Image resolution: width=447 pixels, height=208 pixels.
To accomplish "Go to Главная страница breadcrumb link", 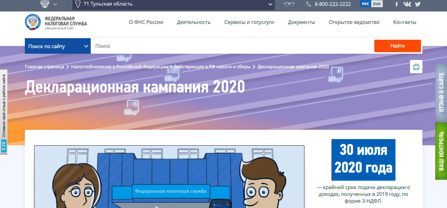I will (x=44, y=67).
